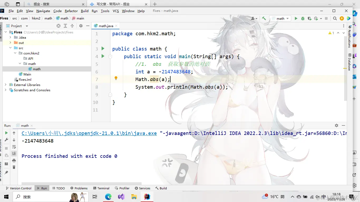Pin the Run tab
Image resolution: width=360 pixels, height=202 pixels.
coord(7,172)
